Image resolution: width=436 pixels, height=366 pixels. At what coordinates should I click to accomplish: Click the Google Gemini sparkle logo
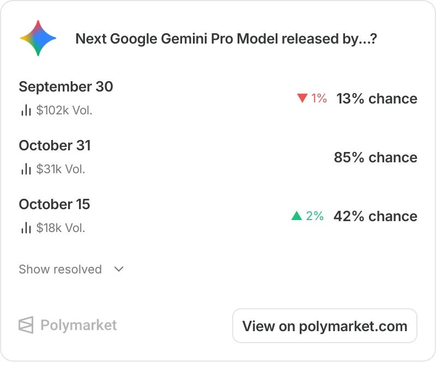tap(38, 38)
